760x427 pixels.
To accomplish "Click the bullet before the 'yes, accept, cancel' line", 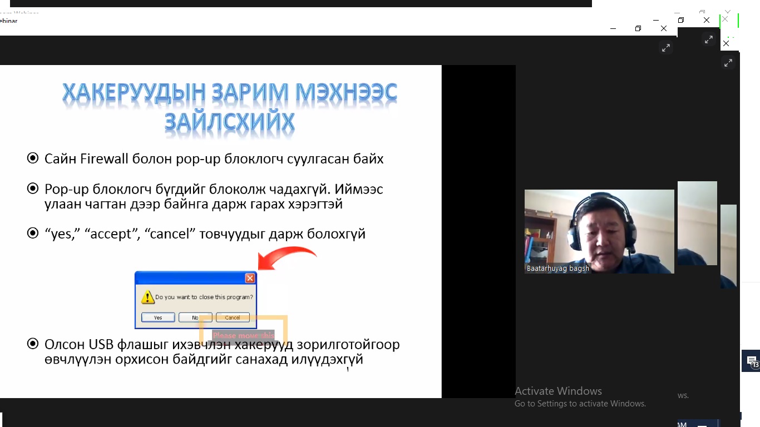I will pyautogui.click(x=33, y=233).
